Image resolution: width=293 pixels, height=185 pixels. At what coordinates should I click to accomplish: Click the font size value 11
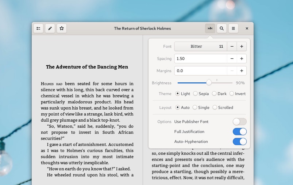pyautogui.click(x=221, y=47)
